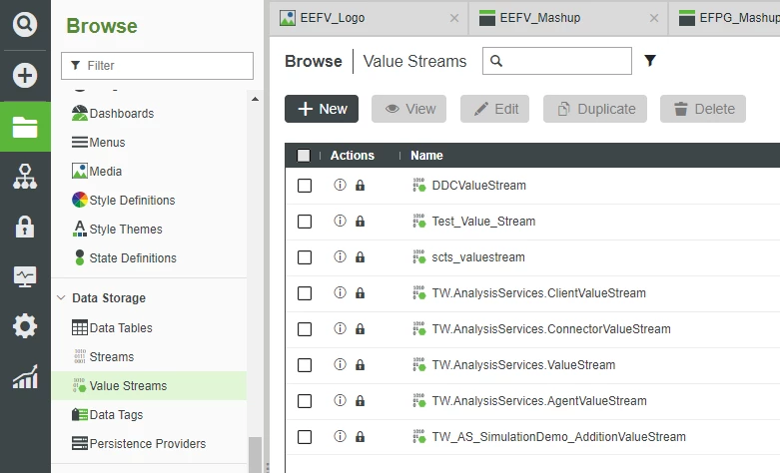Image resolution: width=780 pixels, height=473 pixels.
Task: Open State Definitions in browse tree
Action: (x=132, y=257)
